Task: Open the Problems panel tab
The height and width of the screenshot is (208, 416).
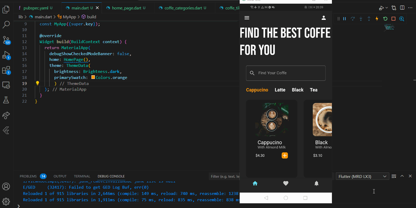Action: 33,176
